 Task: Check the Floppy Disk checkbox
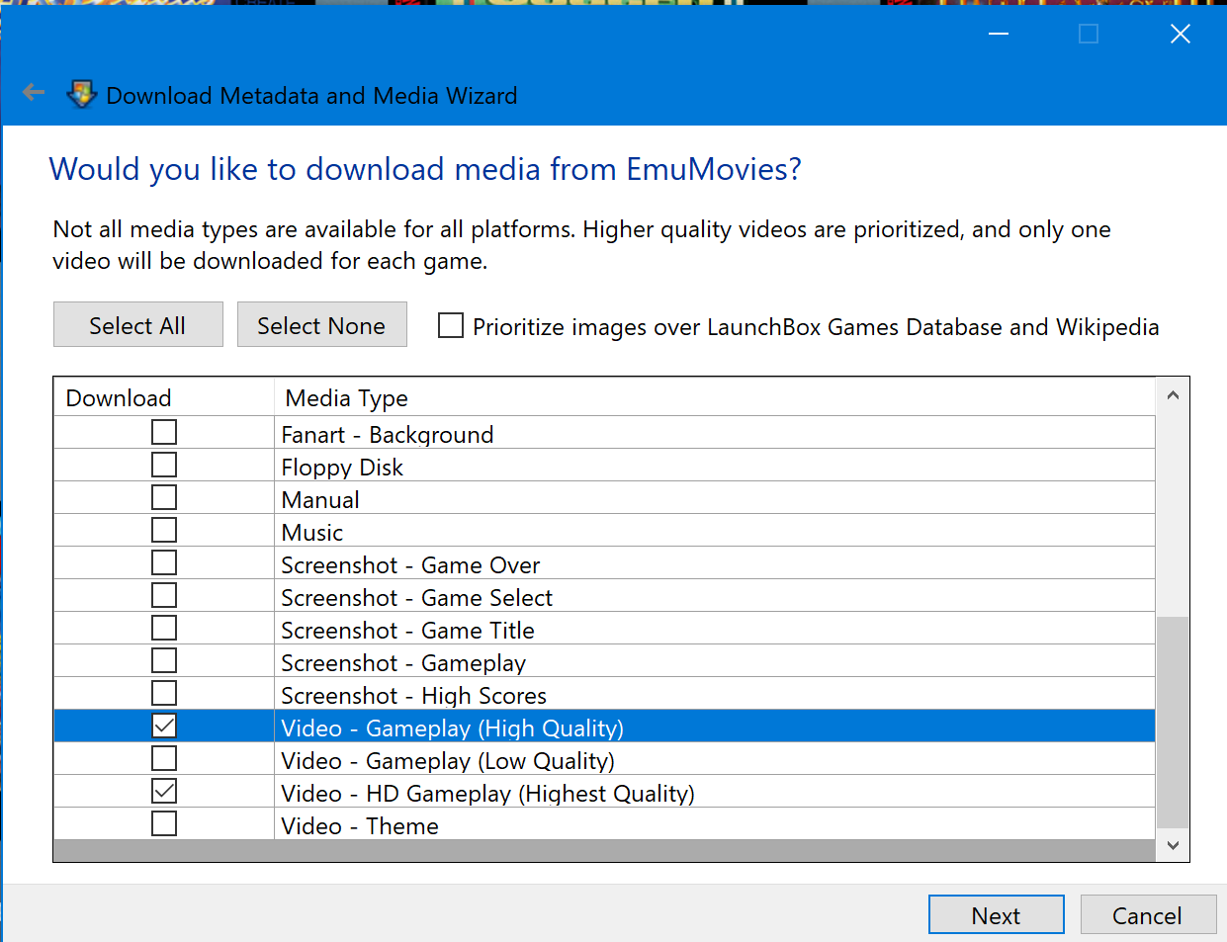coord(164,466)
